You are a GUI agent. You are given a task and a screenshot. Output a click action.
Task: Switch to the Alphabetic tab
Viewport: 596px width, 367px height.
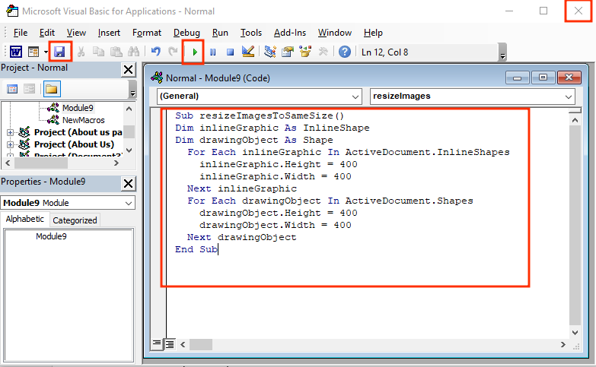click(x=24, y=219)
